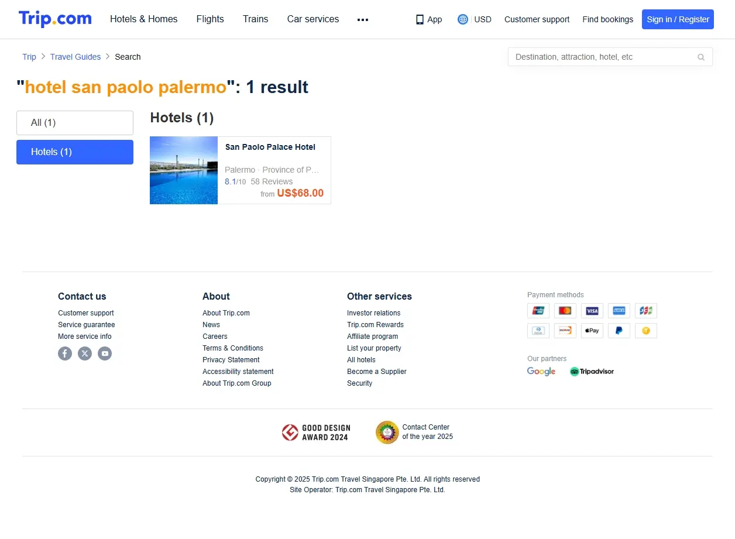
Task: Click the San Paolo Palace Hotel title
Action: point(270,147)
